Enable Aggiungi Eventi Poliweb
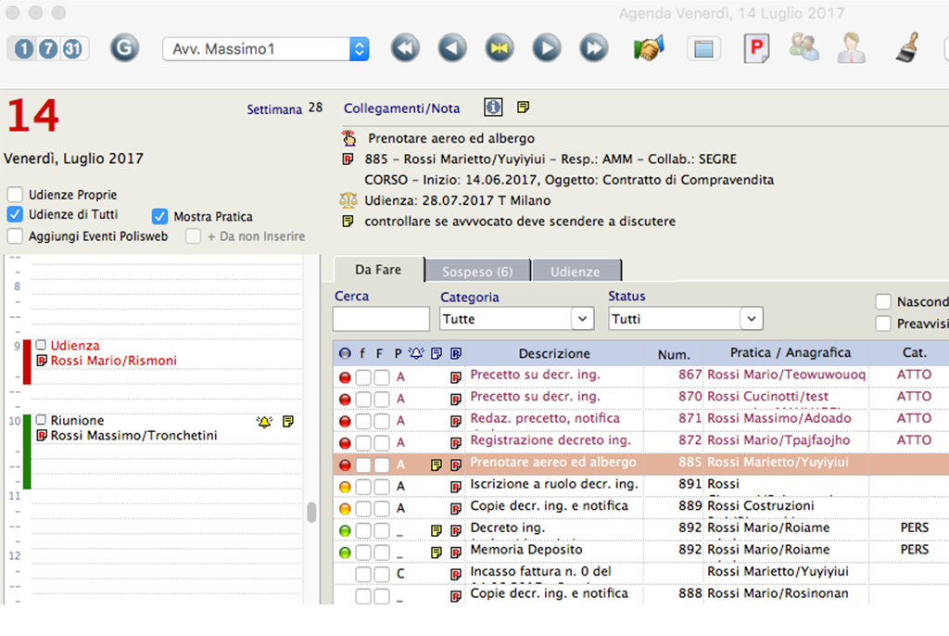Image resolution: width=949 pixels, height=636 pixels. click(x=14, y=235)
